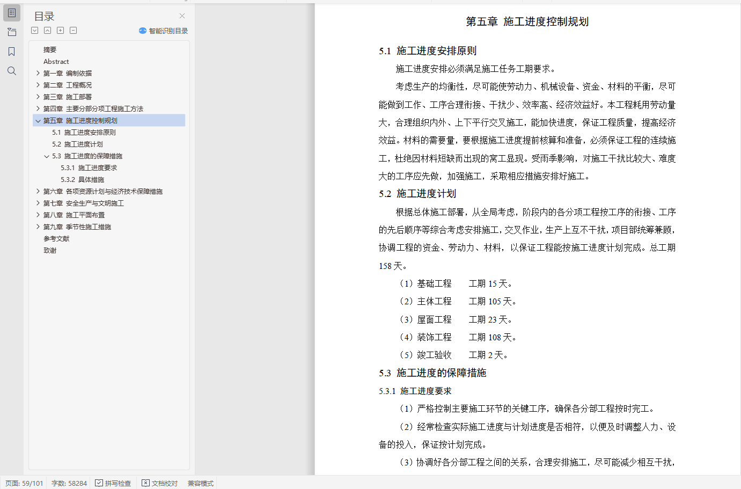
Task: Jump to 5.3.2 具体措施 in outline
Action: click(x=82, y=179)
